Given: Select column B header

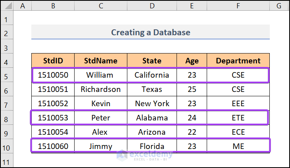Looking at the screenshot, I should pyautogui.click(x=53, y=6).
